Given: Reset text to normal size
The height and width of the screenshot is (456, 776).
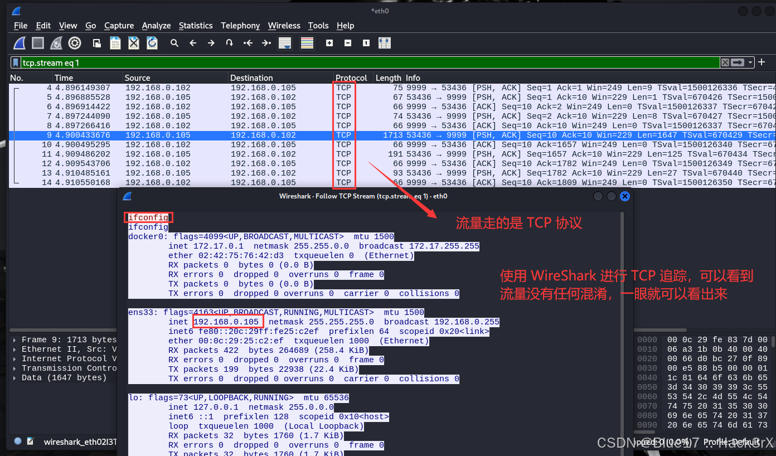Looking at the screenshot, I should (x=366, y=43).
